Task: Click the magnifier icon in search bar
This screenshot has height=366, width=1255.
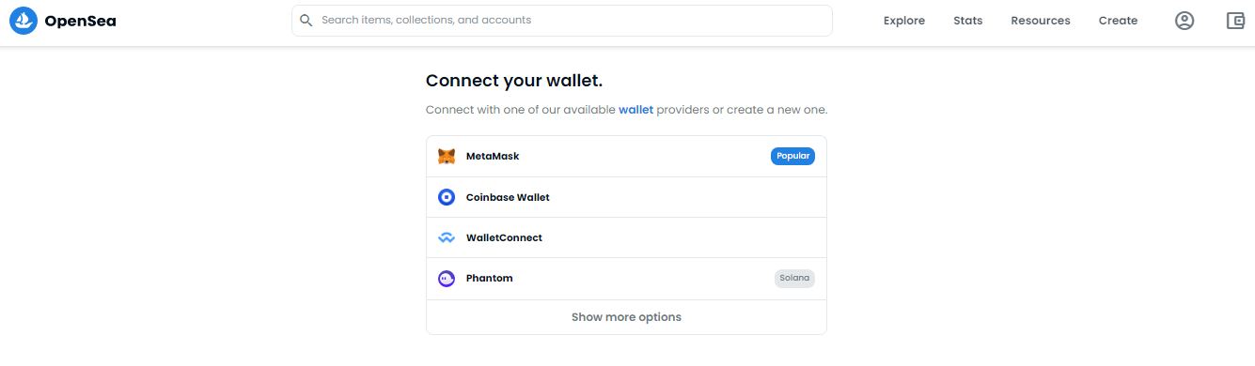Action: tap(306, 20)
